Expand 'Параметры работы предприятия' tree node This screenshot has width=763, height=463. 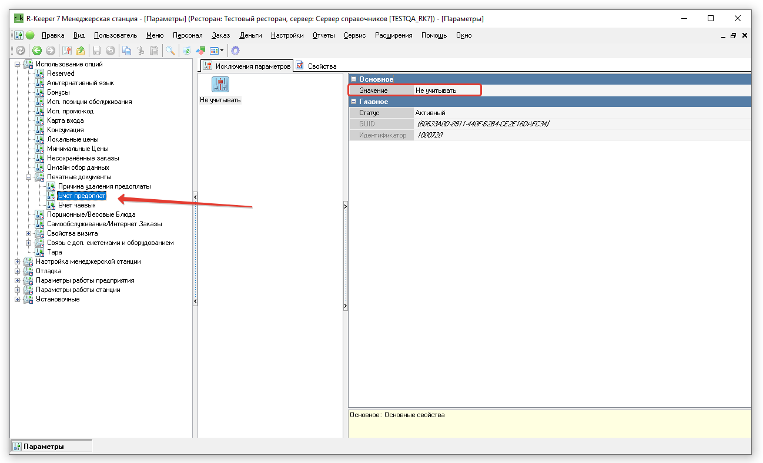click(x=17, y=280)
